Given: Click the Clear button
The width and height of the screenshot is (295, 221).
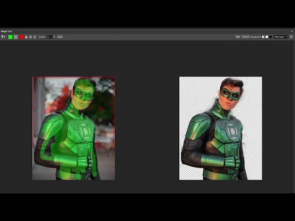Looking at the screenshot, I should coord(60,37).
